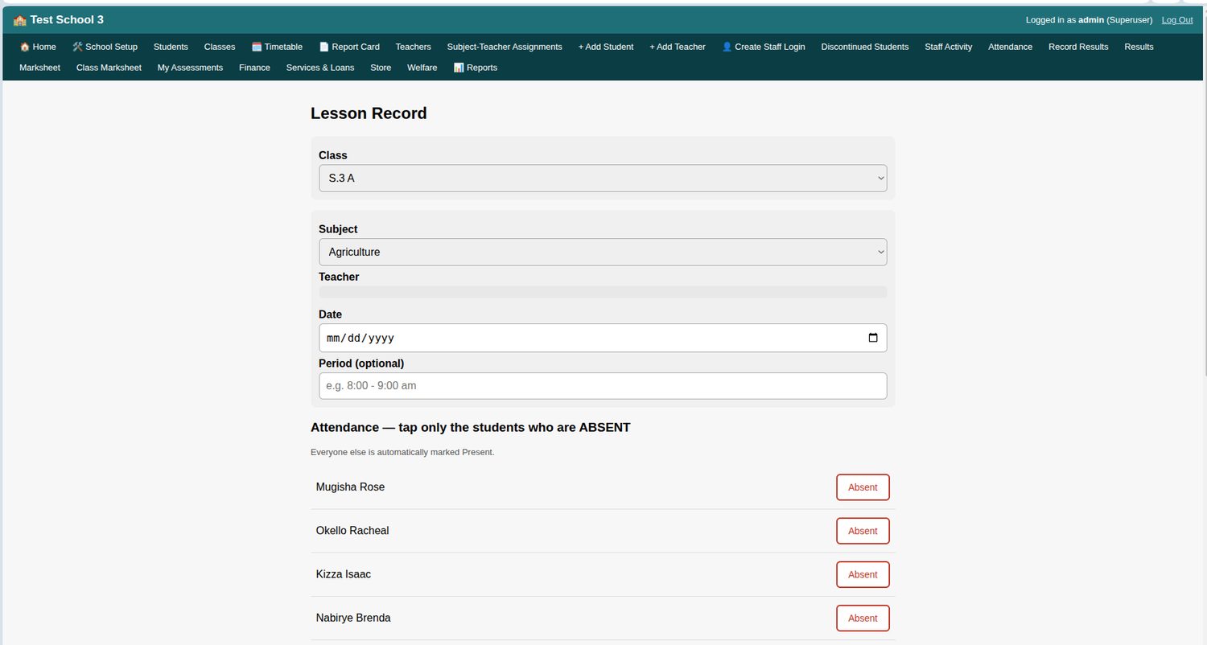Open the calendar picker in the Date field

coord(873,338)
